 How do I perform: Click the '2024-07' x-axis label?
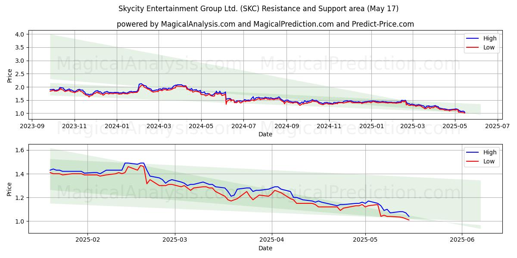(x=243, y=126)
